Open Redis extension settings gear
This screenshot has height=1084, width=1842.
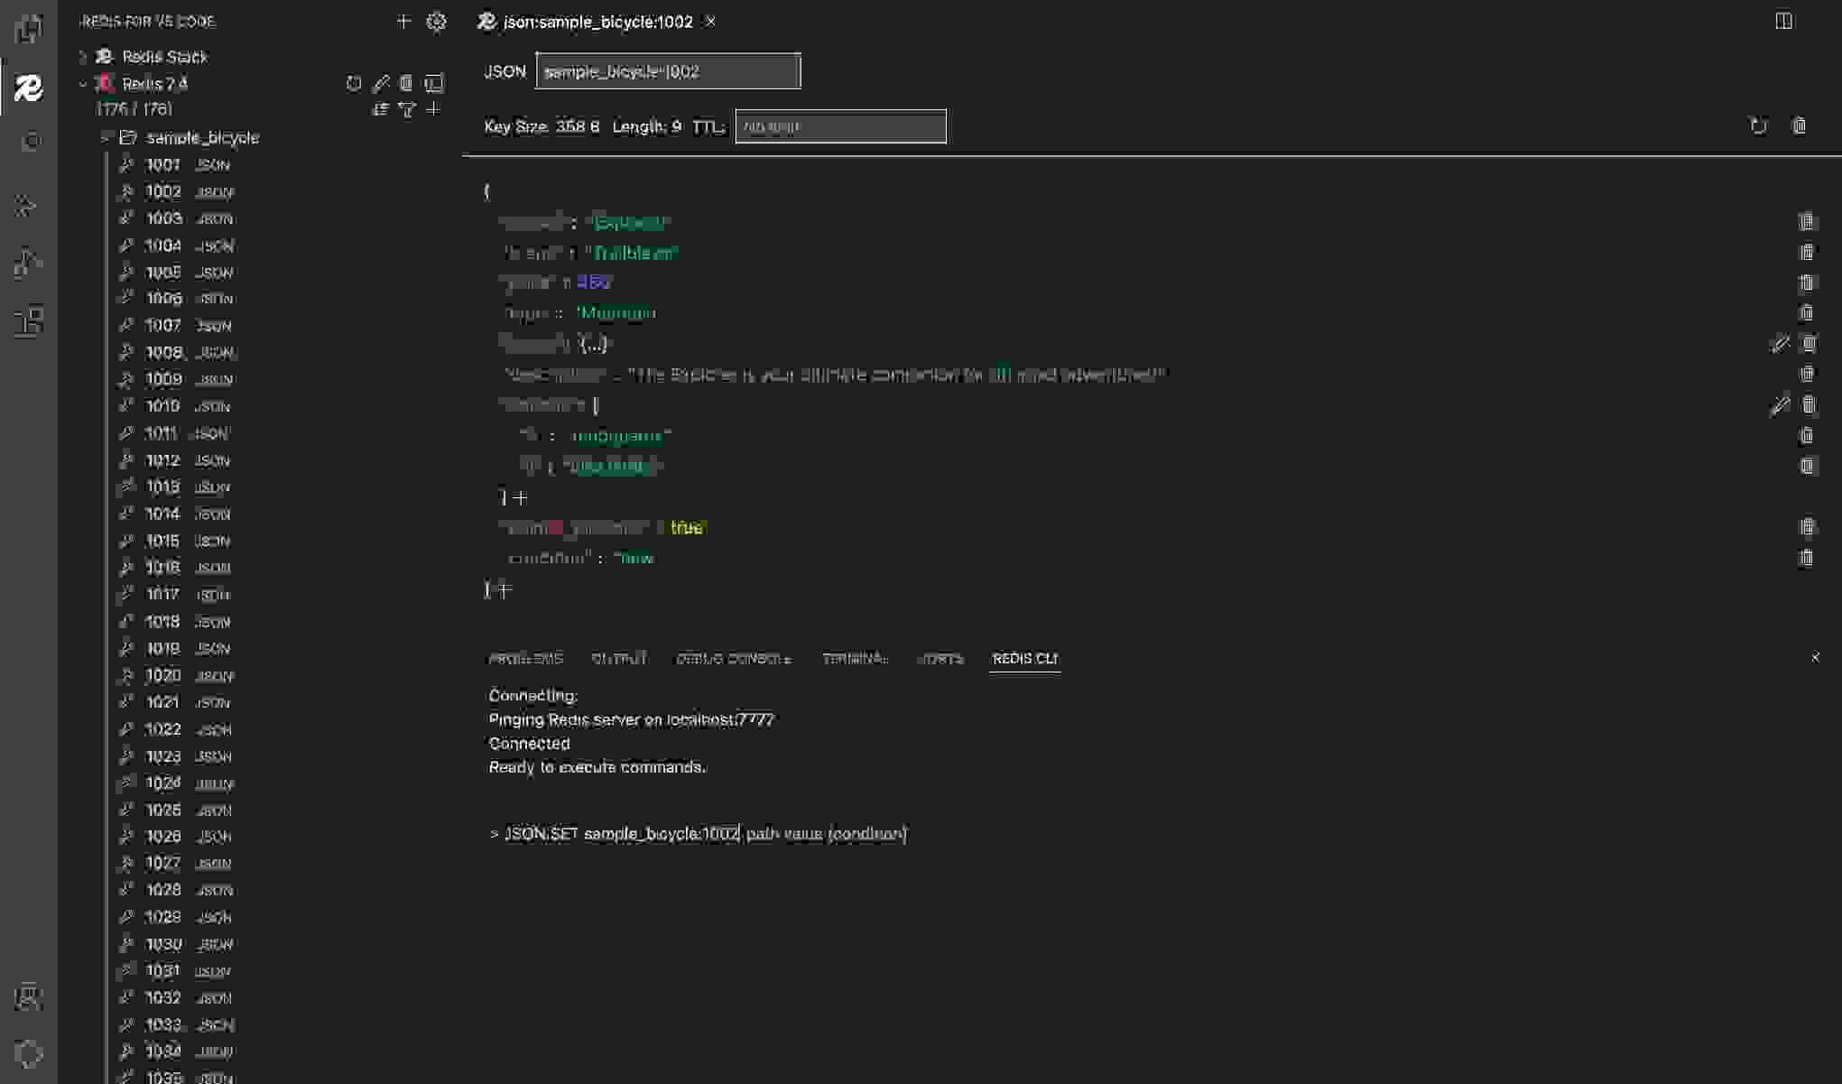436,21
